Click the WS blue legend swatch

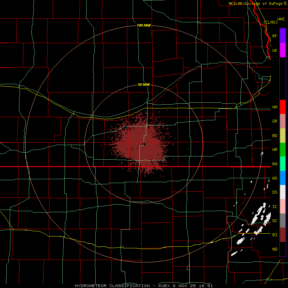(x=283, y=178)
